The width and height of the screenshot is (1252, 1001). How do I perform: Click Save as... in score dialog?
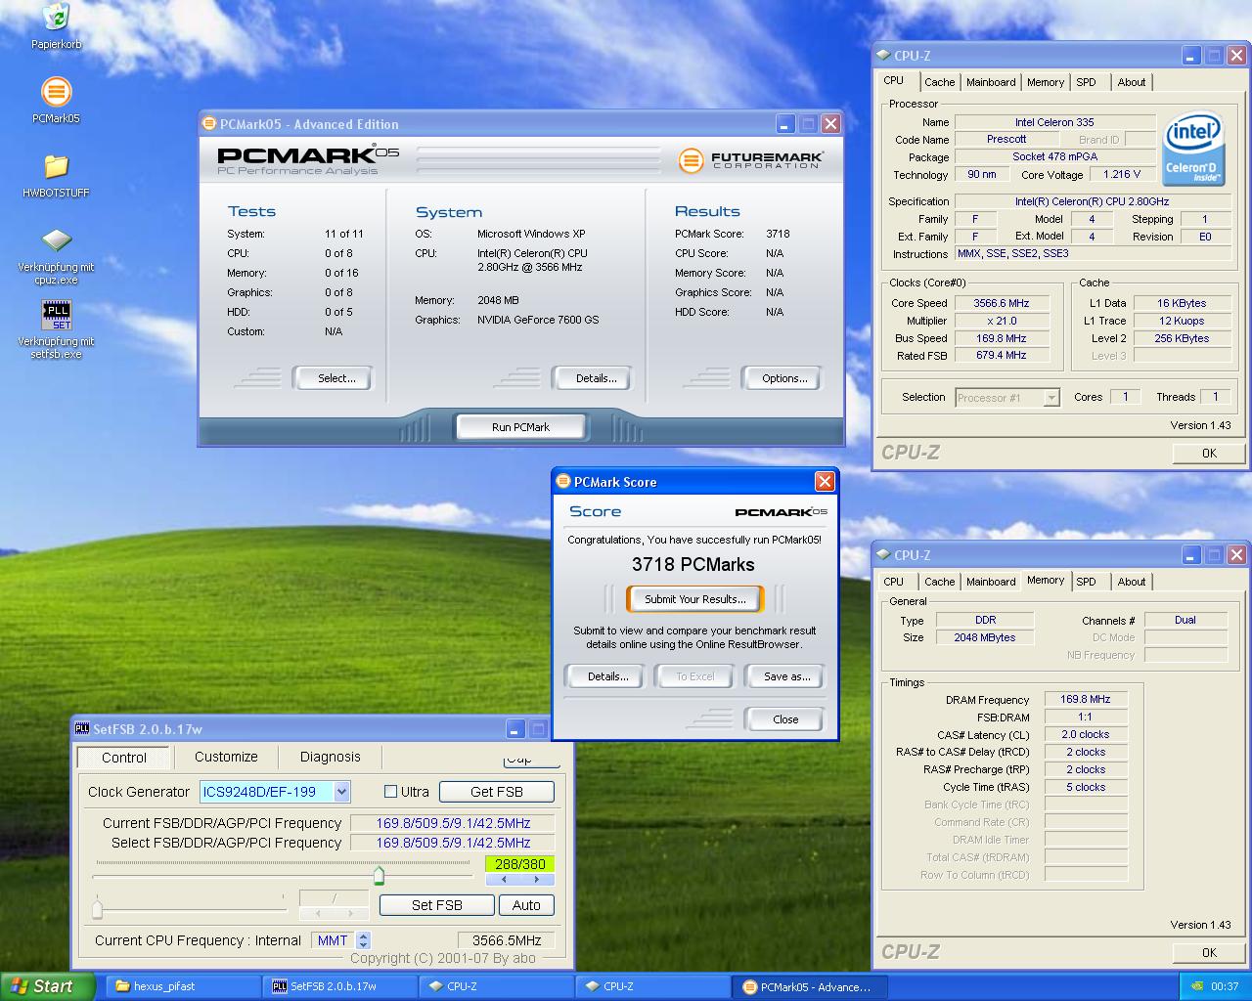(786, 676)
